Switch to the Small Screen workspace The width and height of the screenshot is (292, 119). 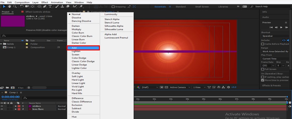pos(202,7)
